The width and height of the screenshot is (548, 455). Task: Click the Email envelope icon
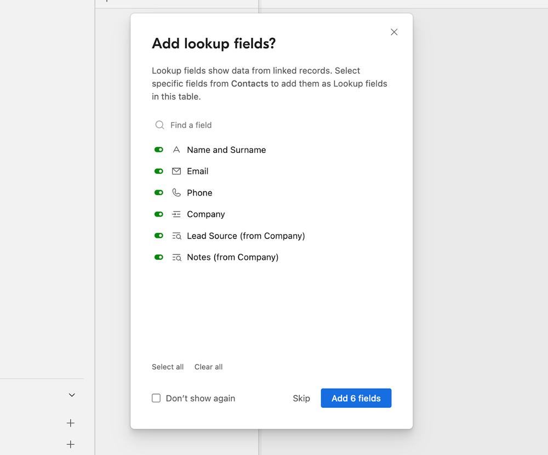tap(176, 171)
